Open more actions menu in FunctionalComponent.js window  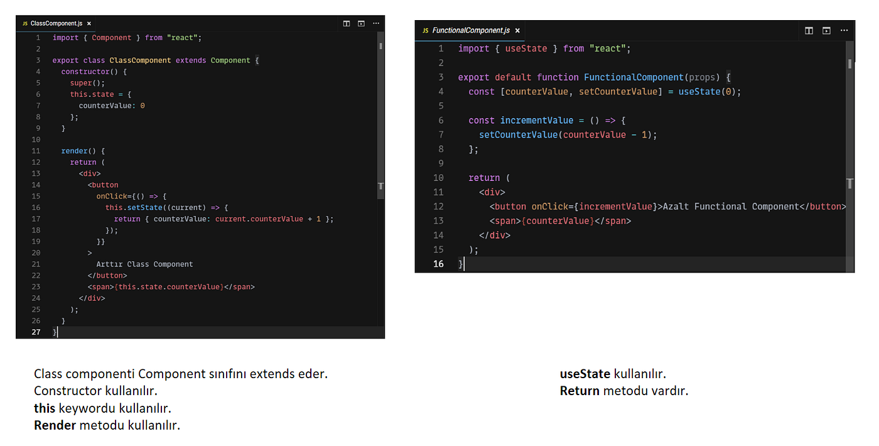coord(844,30)
